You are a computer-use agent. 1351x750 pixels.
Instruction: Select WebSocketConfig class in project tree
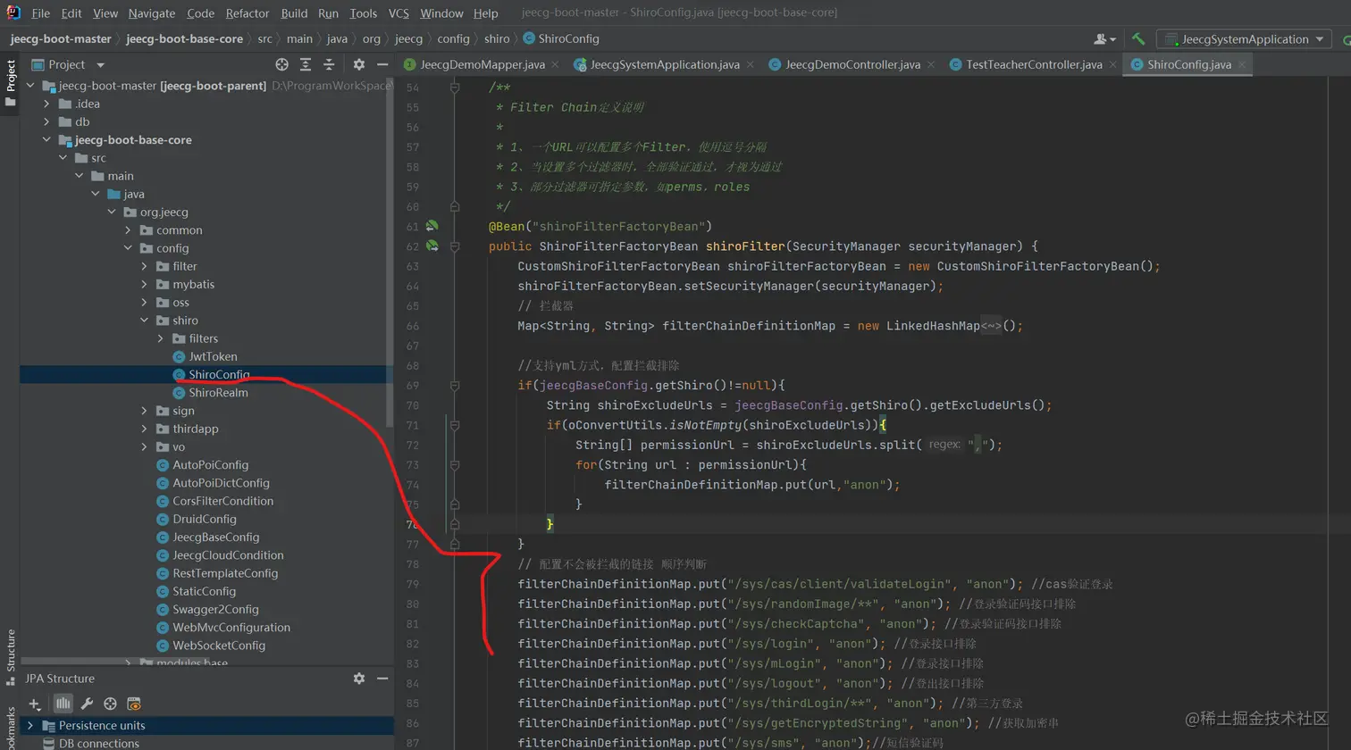tap(219, 646)
